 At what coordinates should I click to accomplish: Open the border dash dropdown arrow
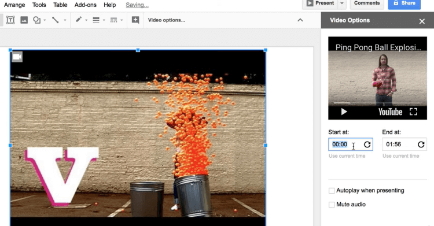[x=122, y=20]
